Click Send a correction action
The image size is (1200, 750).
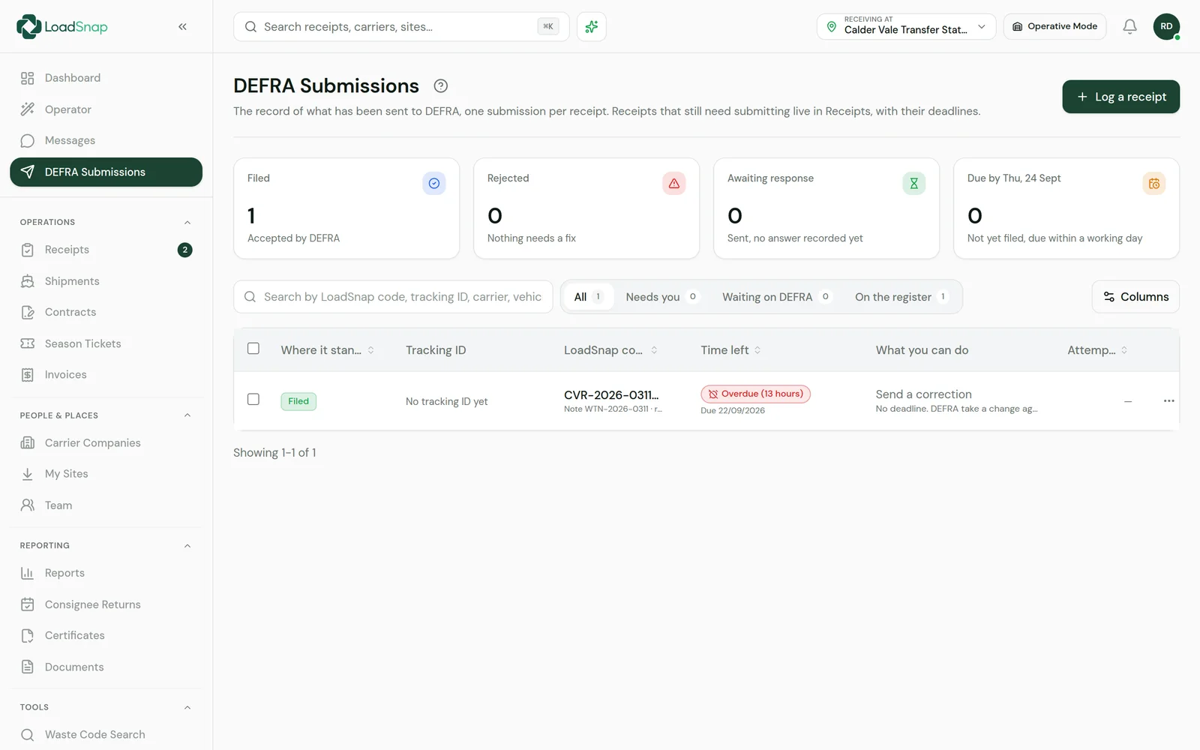pos(923,394)
